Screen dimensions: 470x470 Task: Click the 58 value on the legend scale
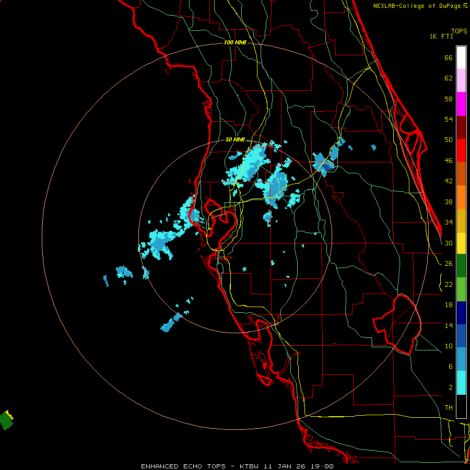click(x=449, y=99)
